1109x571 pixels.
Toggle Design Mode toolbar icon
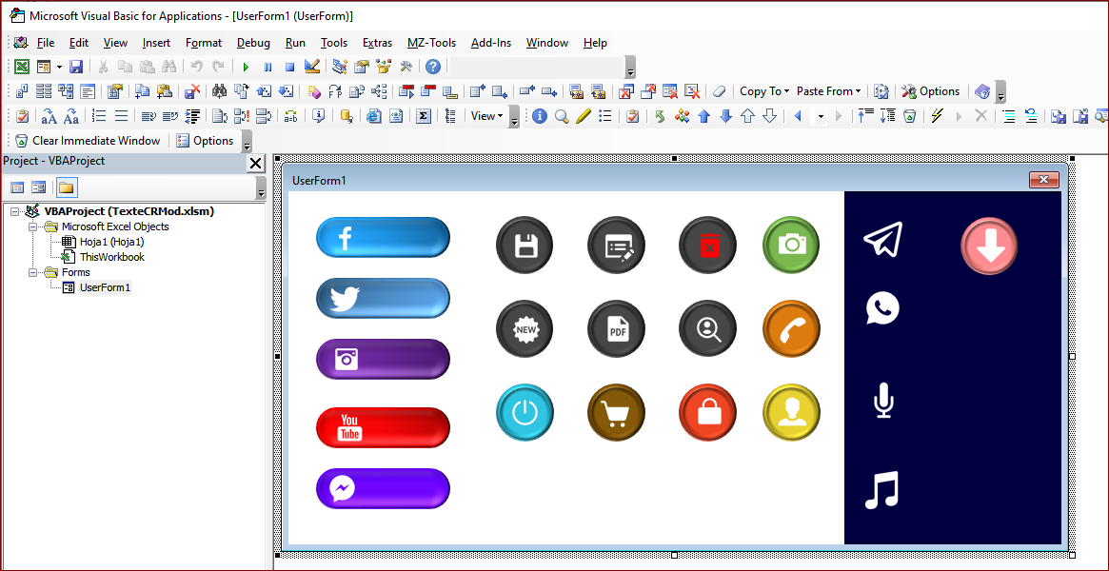click(x=312, y=67)
